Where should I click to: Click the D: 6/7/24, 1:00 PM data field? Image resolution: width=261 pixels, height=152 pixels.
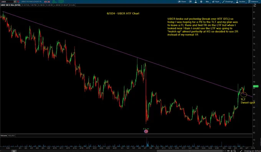coord(29,5)
